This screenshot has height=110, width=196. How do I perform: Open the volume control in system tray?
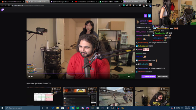[x=176, y=108]
